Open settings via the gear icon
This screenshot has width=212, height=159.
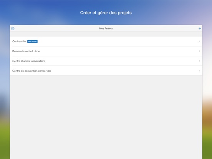(x=13, y=28)
